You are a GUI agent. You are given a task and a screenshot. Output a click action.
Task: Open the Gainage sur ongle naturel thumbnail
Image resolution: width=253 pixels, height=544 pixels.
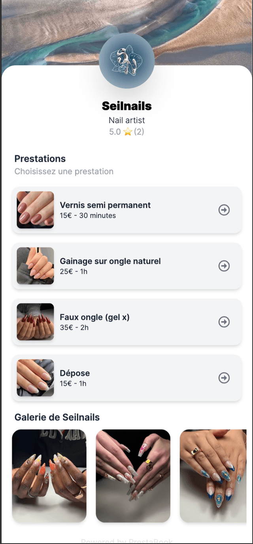35,266
